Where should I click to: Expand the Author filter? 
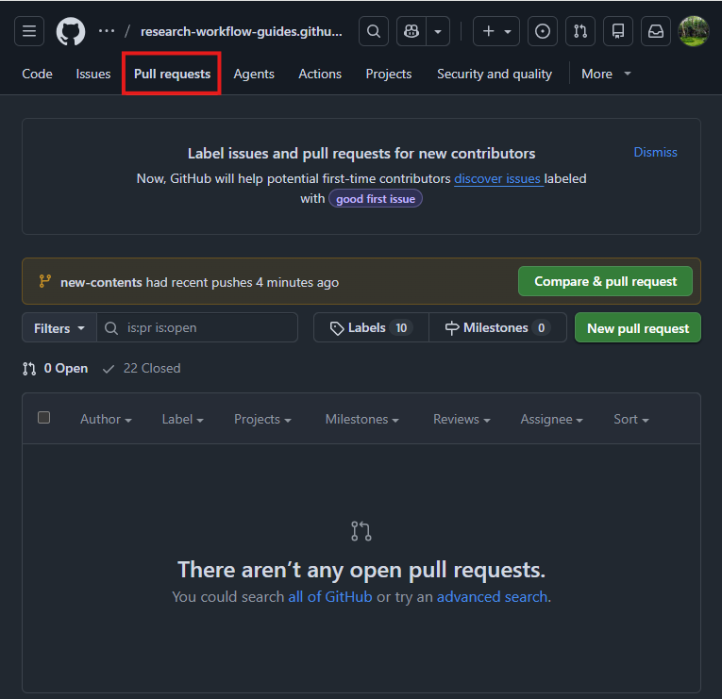[x=106, y=419]
